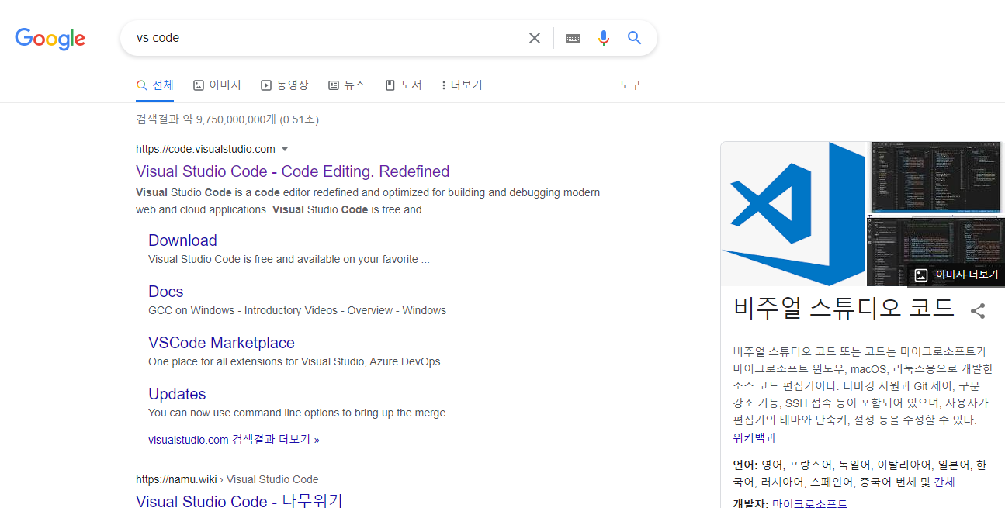The height and width of the screenshot is (508, 1005).
Task: Click 이미지 더보기 button
Action: [956, 275]
